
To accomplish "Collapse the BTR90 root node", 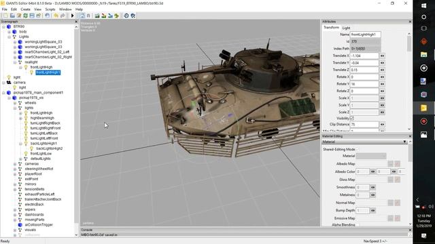I will (x=3, y=27).
